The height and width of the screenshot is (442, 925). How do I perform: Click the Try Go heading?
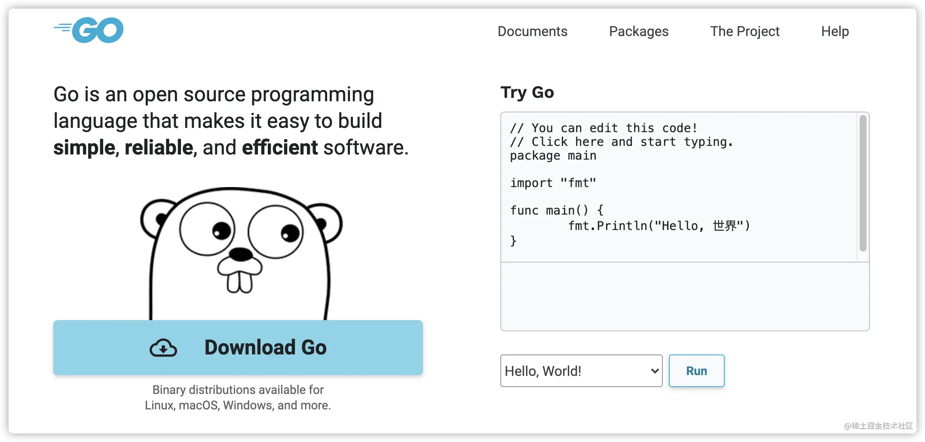tap(527, 92)
